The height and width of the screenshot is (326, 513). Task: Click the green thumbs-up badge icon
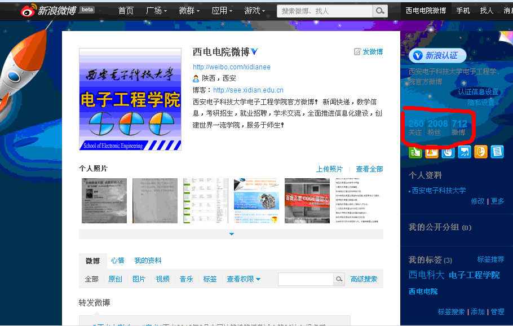pyautogui.click(x=415, y=151)
